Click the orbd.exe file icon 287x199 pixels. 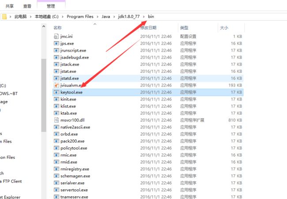56,134
